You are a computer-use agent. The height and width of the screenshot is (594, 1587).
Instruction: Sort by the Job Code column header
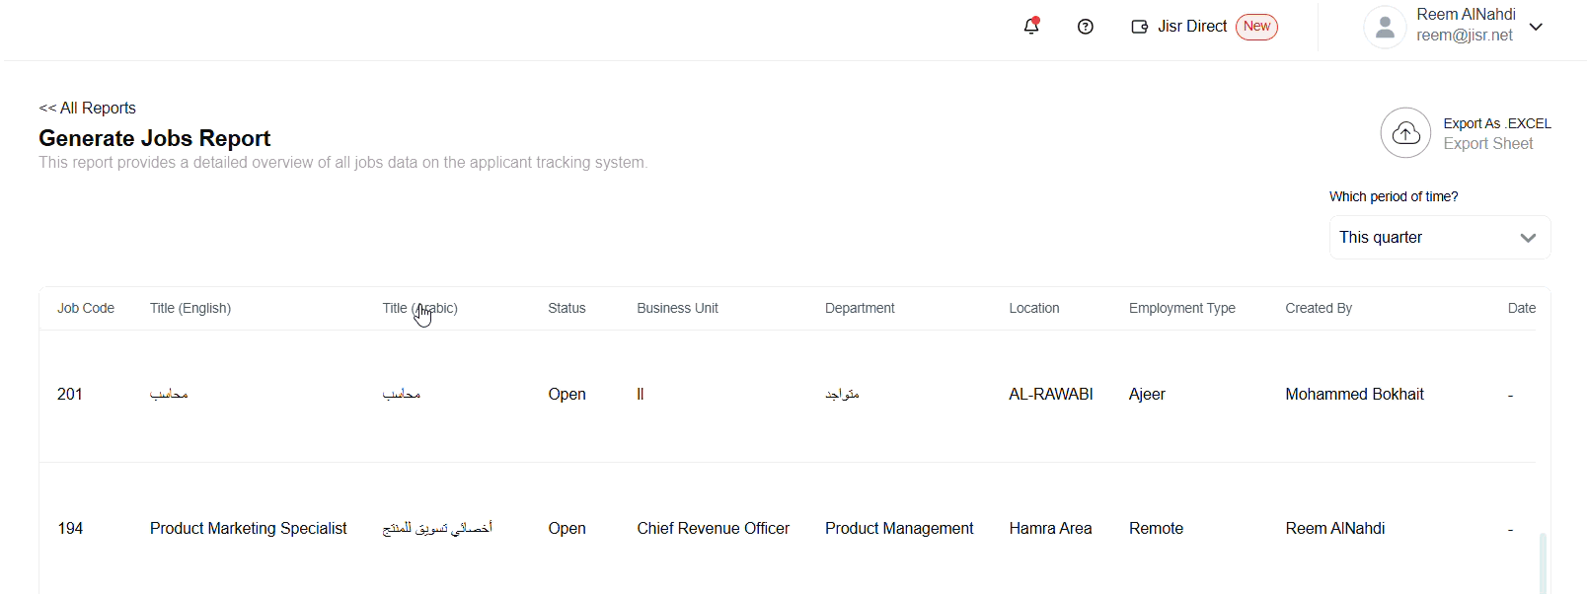click(x=86, y=309)
